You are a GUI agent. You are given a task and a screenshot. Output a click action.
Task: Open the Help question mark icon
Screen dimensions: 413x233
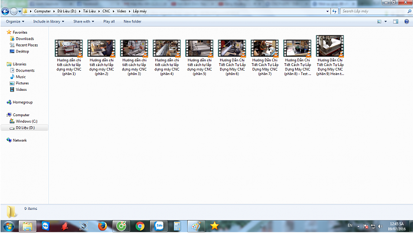(x=407, y=22)
